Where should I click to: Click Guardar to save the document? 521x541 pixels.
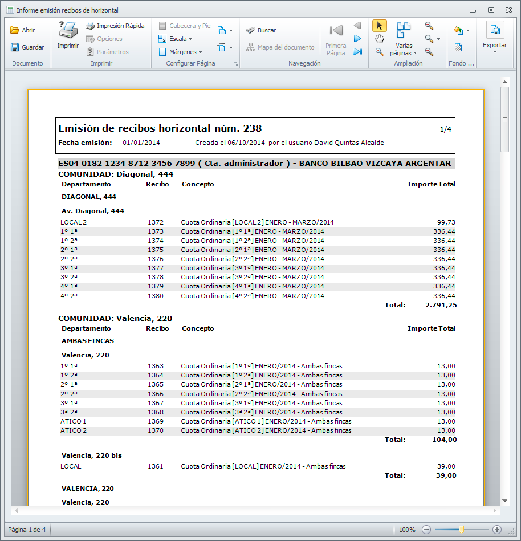click(27, 47)
